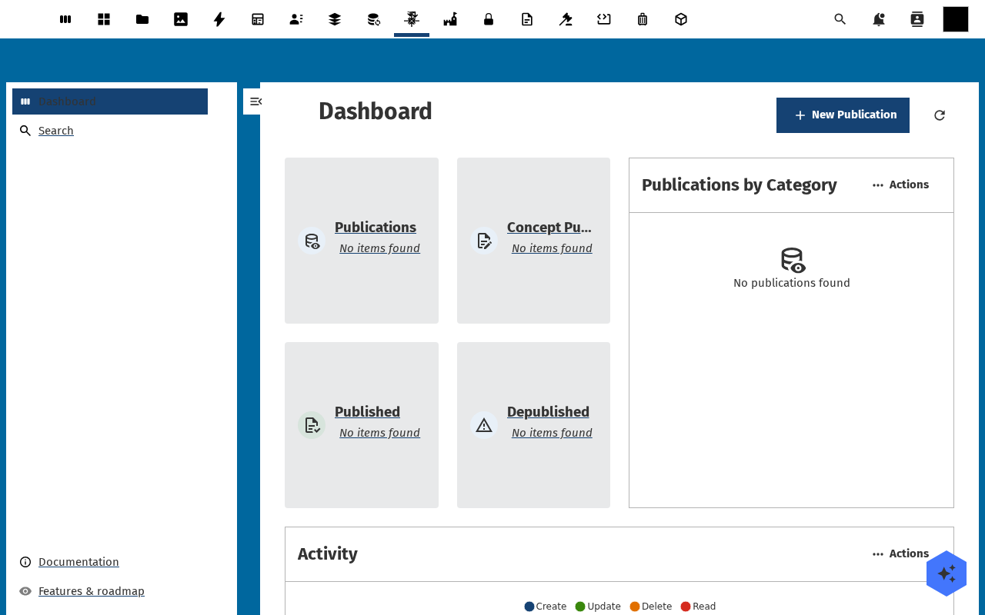Open the database sync icon in top bar
The width and height of the screenshot is (985, 615).
click(x=373, y=19)
